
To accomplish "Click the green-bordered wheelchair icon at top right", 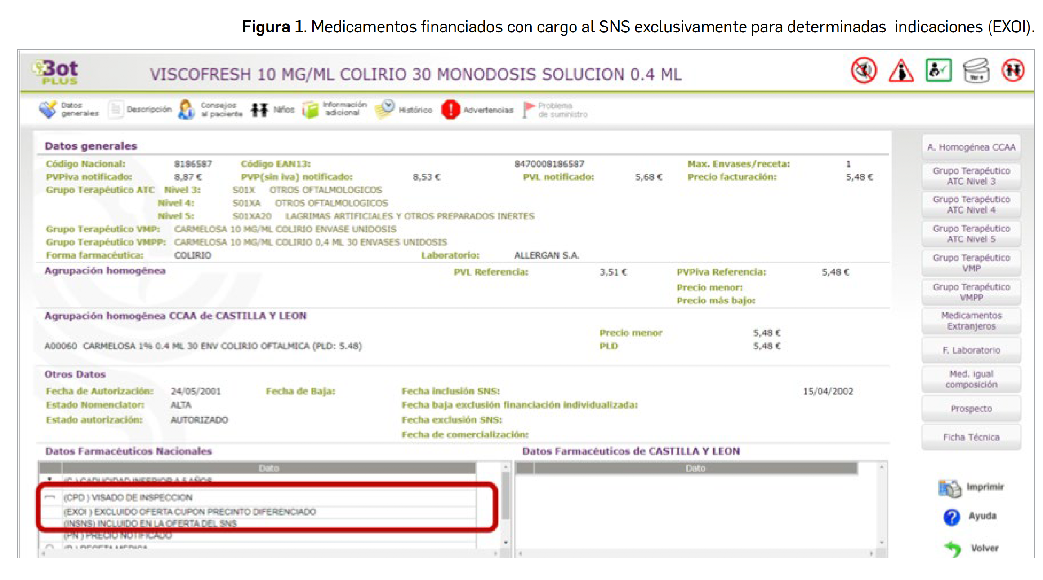I will pyautogui.click(x=938, y=71).
